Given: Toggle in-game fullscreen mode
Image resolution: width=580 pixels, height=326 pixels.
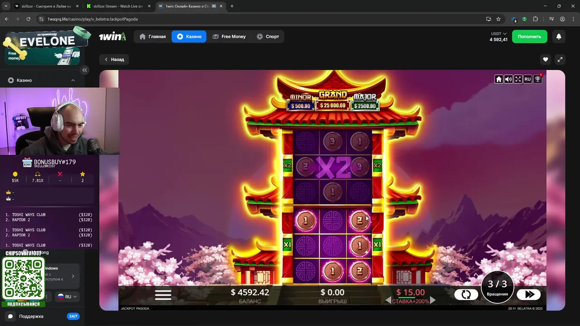Looking at the screenshot, I should coord(518,79).
